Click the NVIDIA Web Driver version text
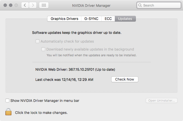Image resolution: width=183 pixels, height=121 pixels. 75,69
